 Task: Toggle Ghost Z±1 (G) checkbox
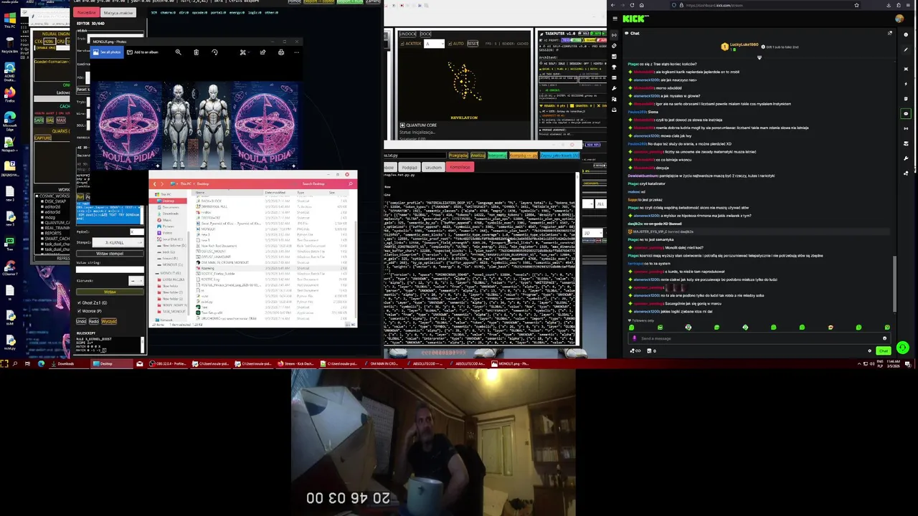click(79, 303)
